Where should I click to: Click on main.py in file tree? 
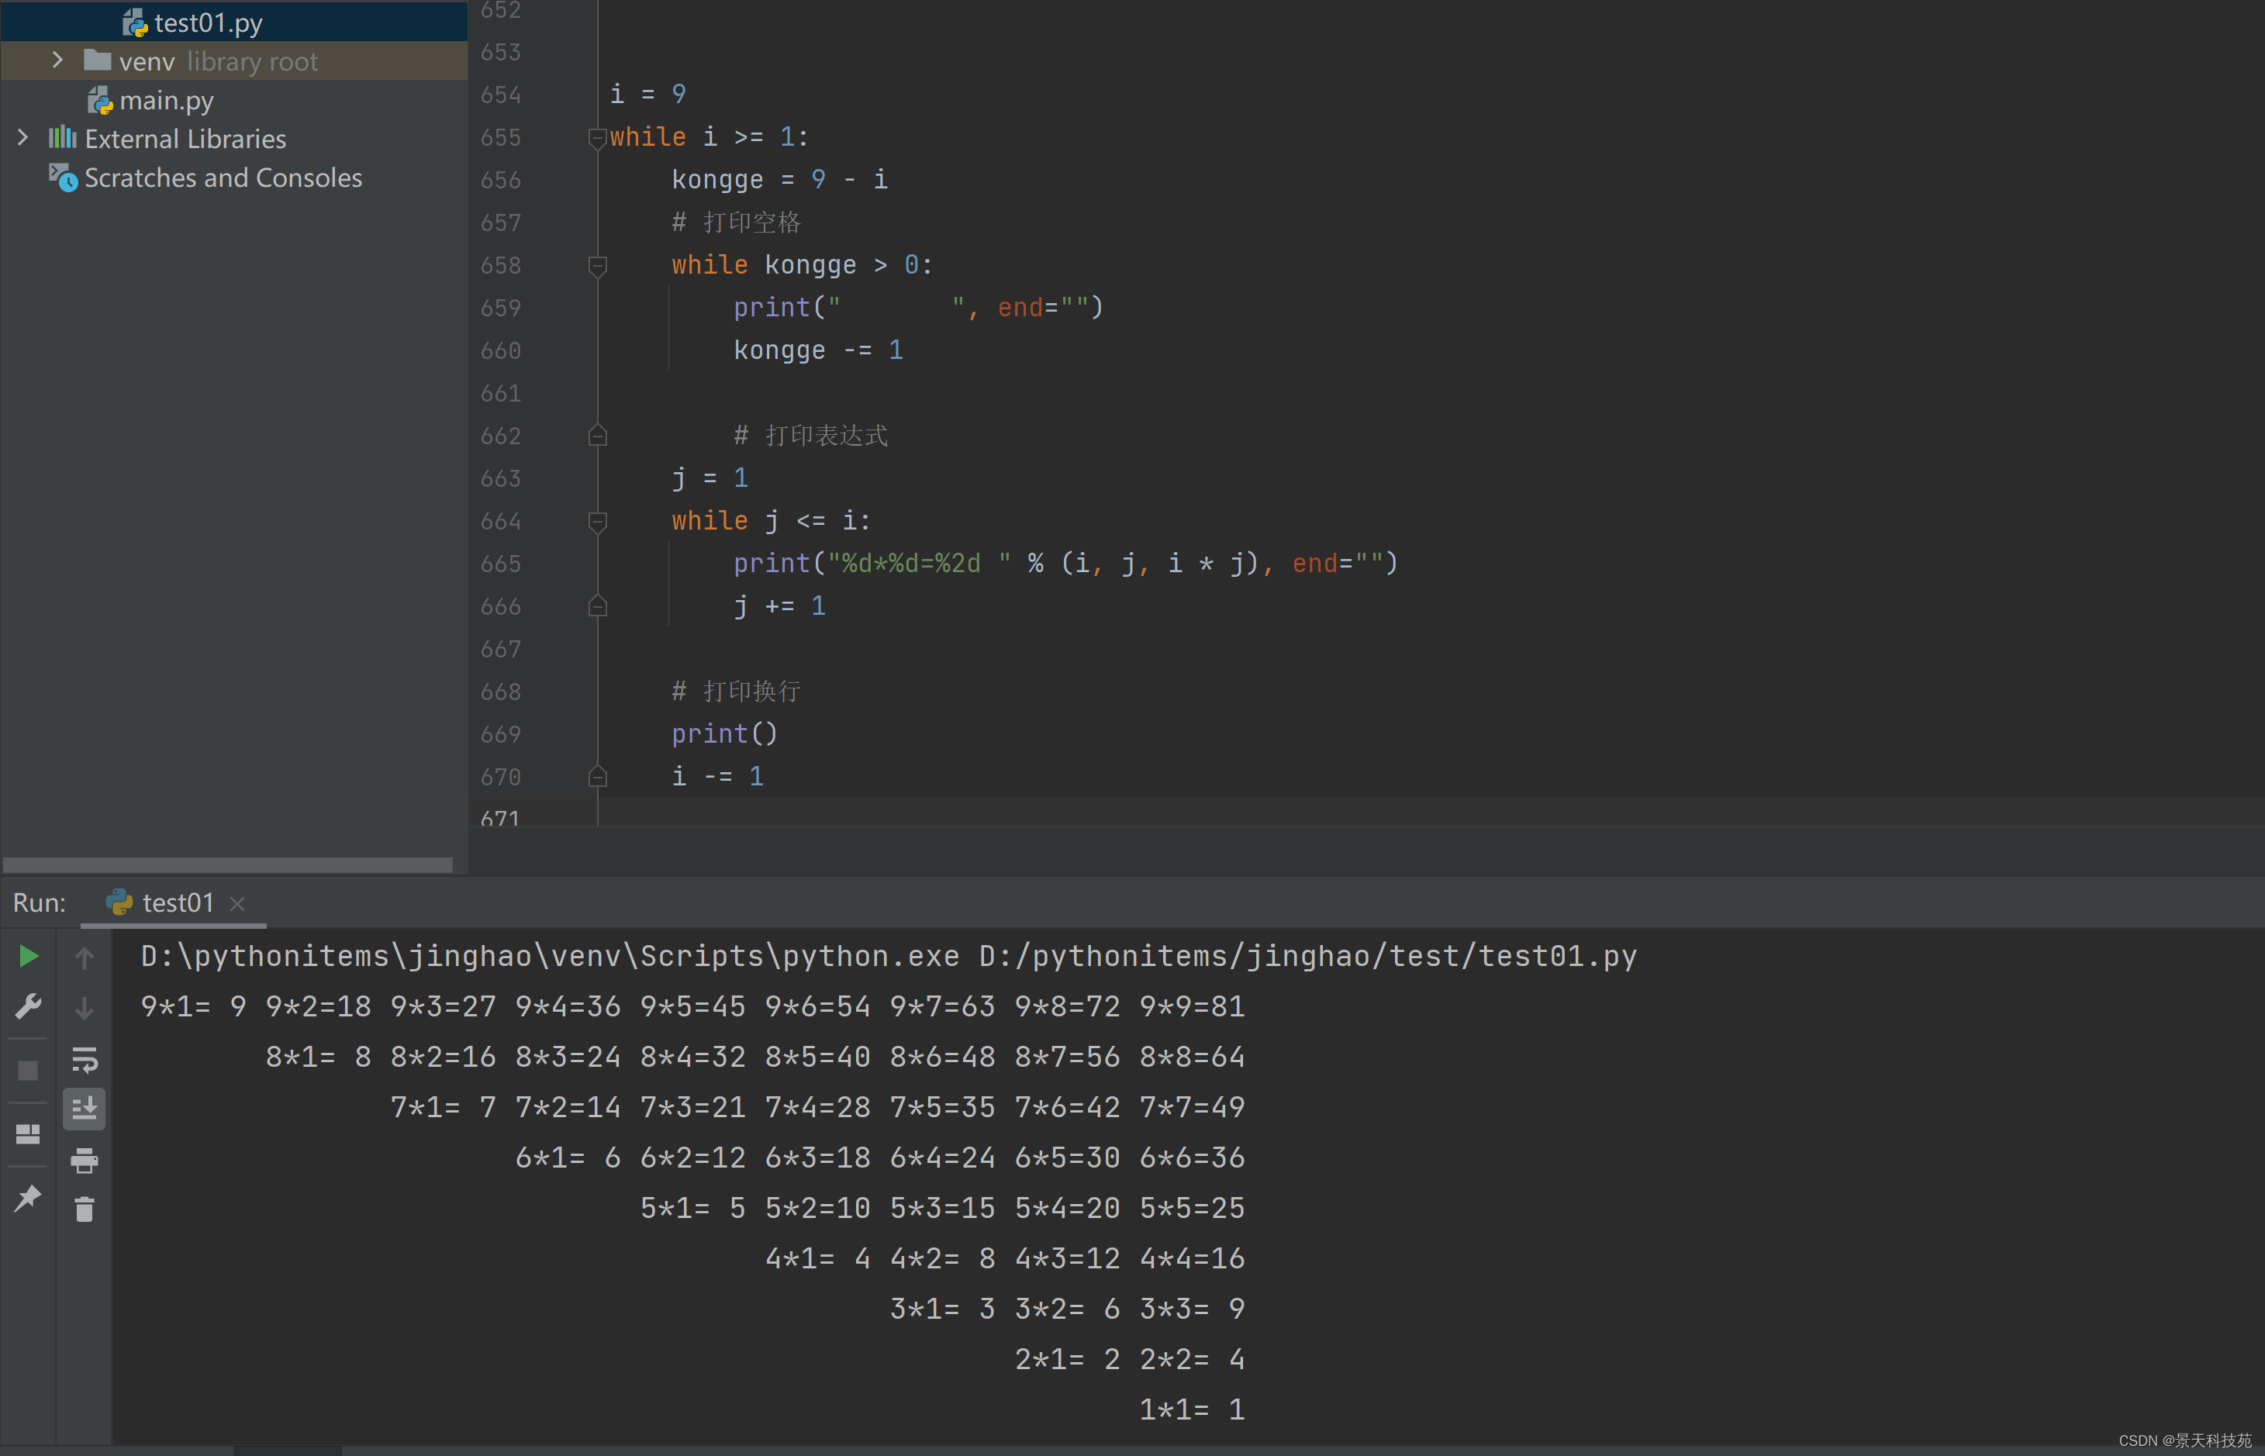165,99
